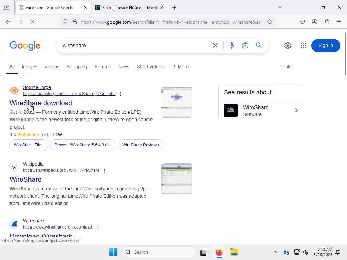The image size is (347, 260).
Task: Open notifications bell in tray
Action: click(338, 252)
